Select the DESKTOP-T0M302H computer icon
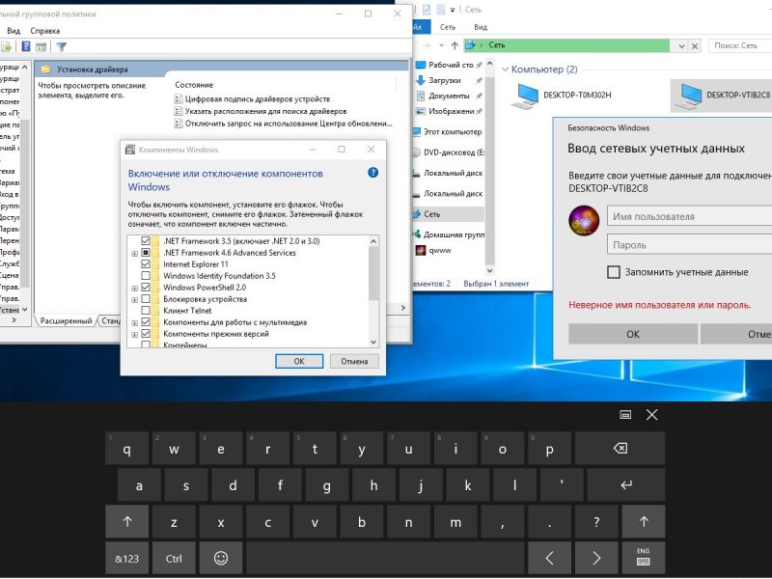The height and width of the screenshot is (579, 772). pyautogui.click(x=524, y=95)
